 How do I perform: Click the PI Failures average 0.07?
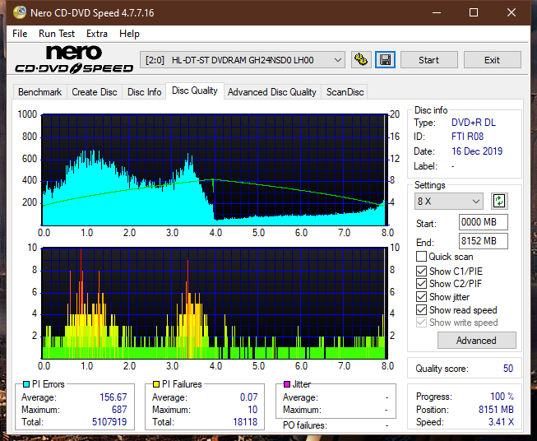(248, 397)
